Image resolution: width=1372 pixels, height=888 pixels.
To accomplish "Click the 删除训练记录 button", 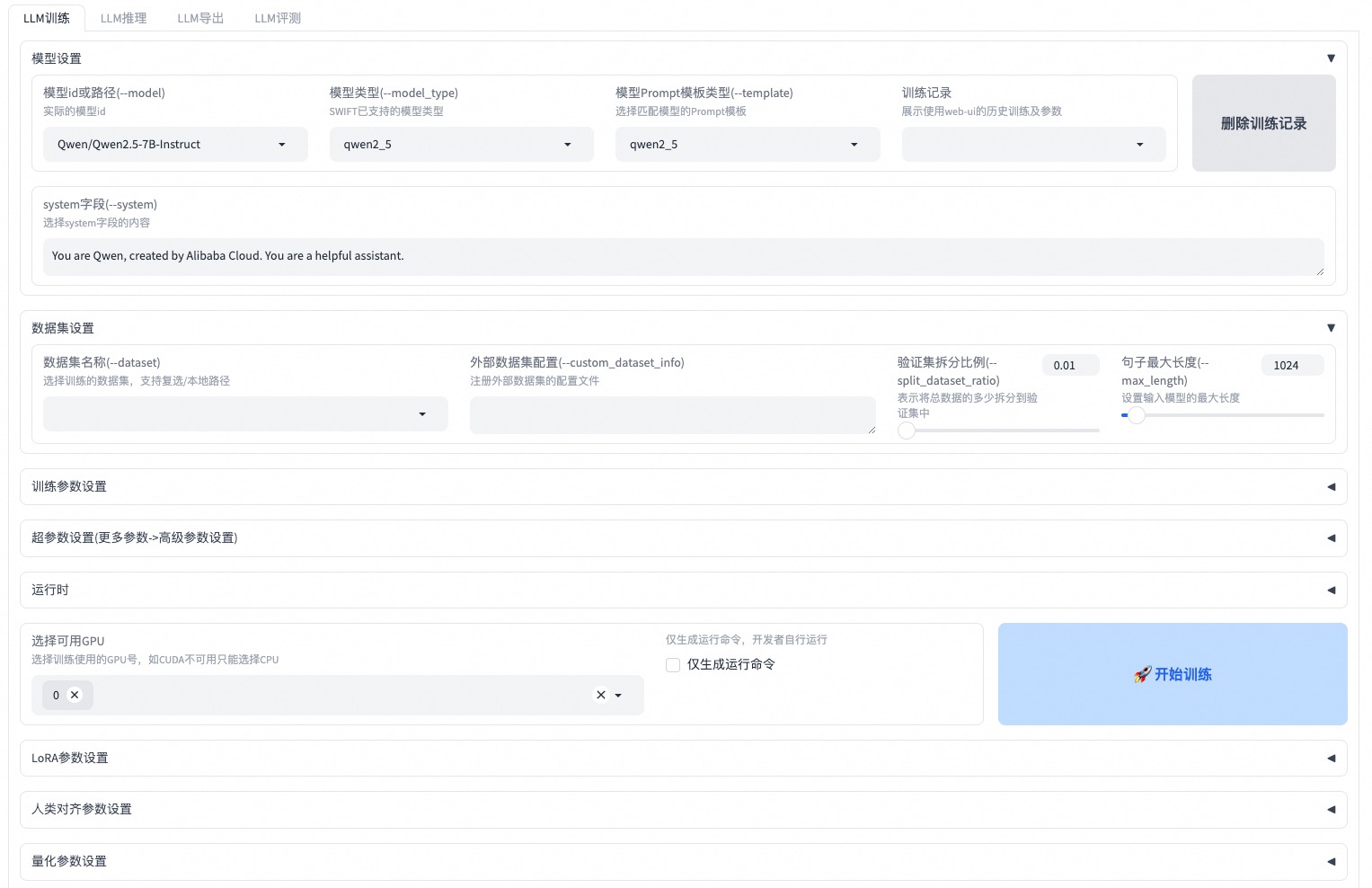I will pos(1263,123).
